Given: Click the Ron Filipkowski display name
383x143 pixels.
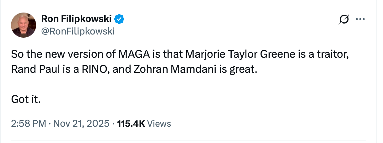Looking at the screenshot, I should (x=76, y=19).
